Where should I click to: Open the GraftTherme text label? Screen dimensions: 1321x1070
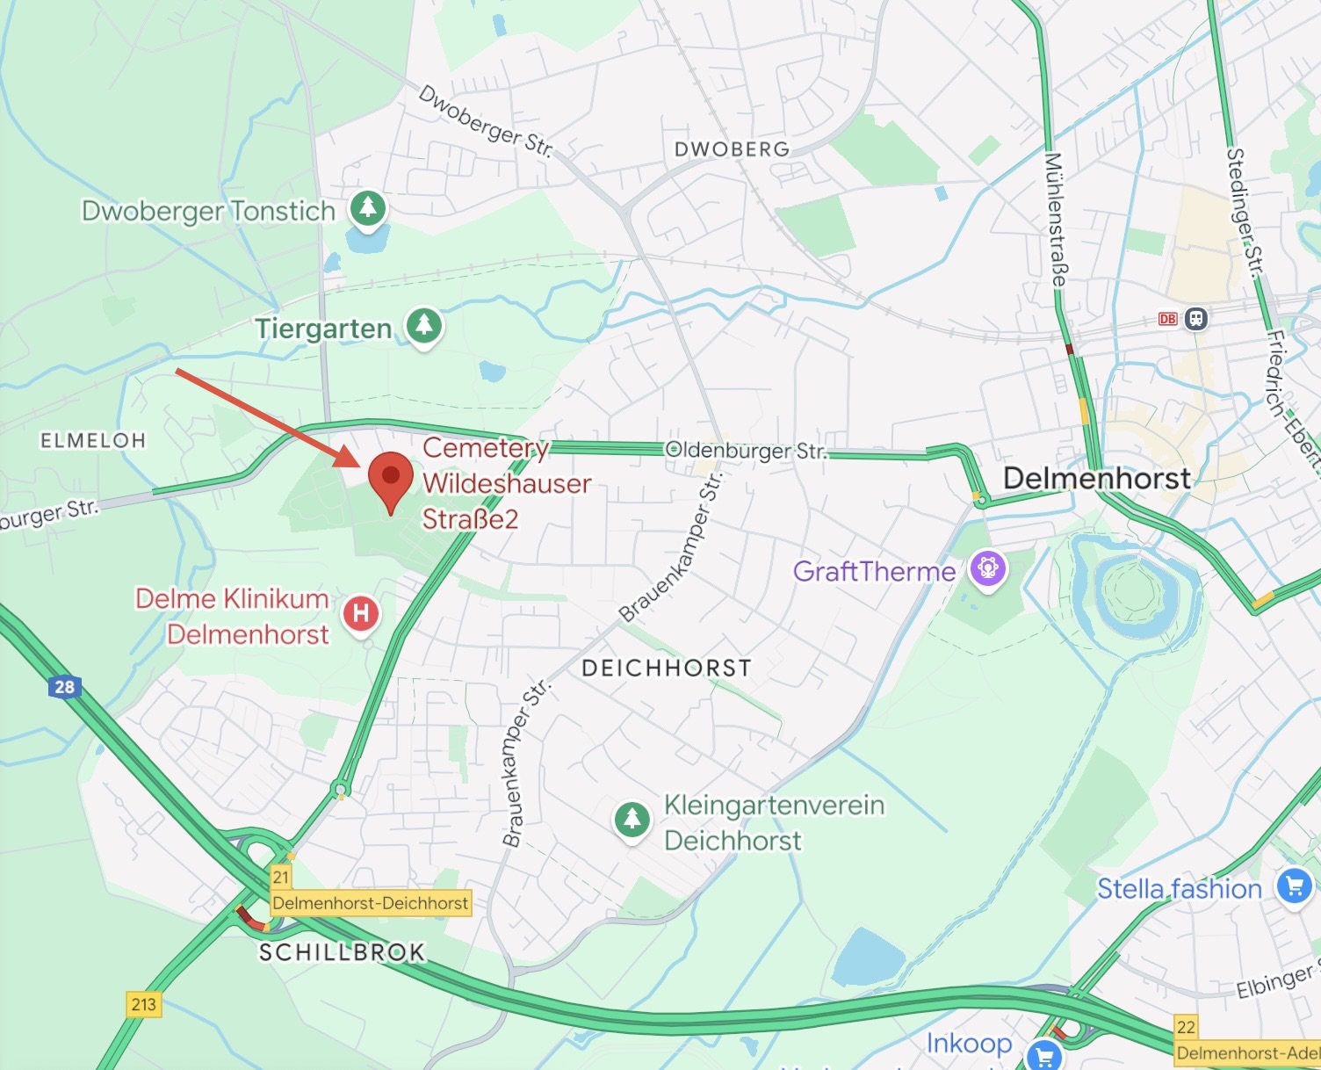coord(874,572)
